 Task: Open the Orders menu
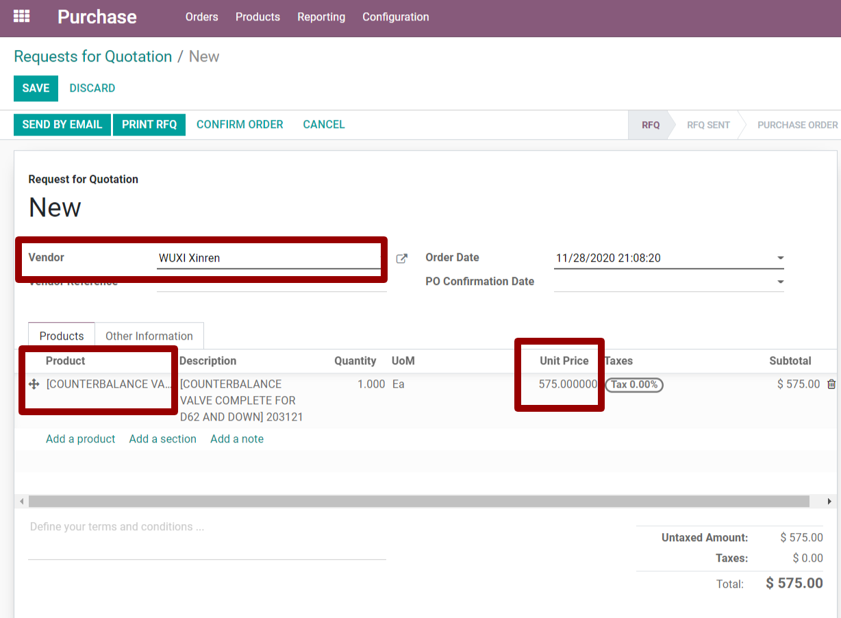201,17
